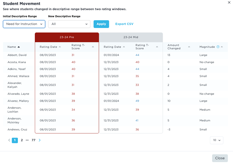Jump to page 2
The width and height of the screenshot is (233, 164).
[22, 140]
